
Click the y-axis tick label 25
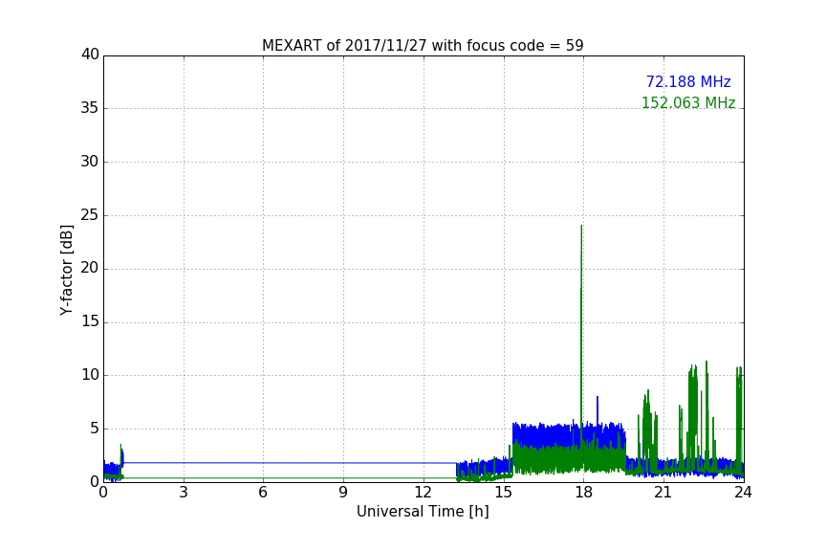[x=90, y=214]
